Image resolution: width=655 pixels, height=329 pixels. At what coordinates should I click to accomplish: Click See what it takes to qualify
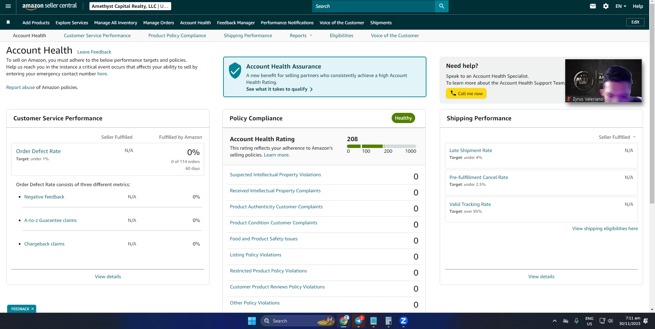point(279,89)
